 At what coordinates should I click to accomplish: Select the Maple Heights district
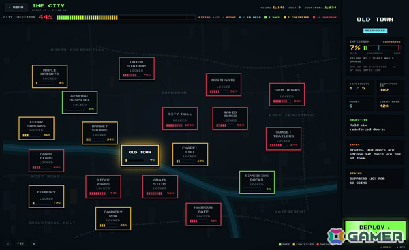[50, 76]
